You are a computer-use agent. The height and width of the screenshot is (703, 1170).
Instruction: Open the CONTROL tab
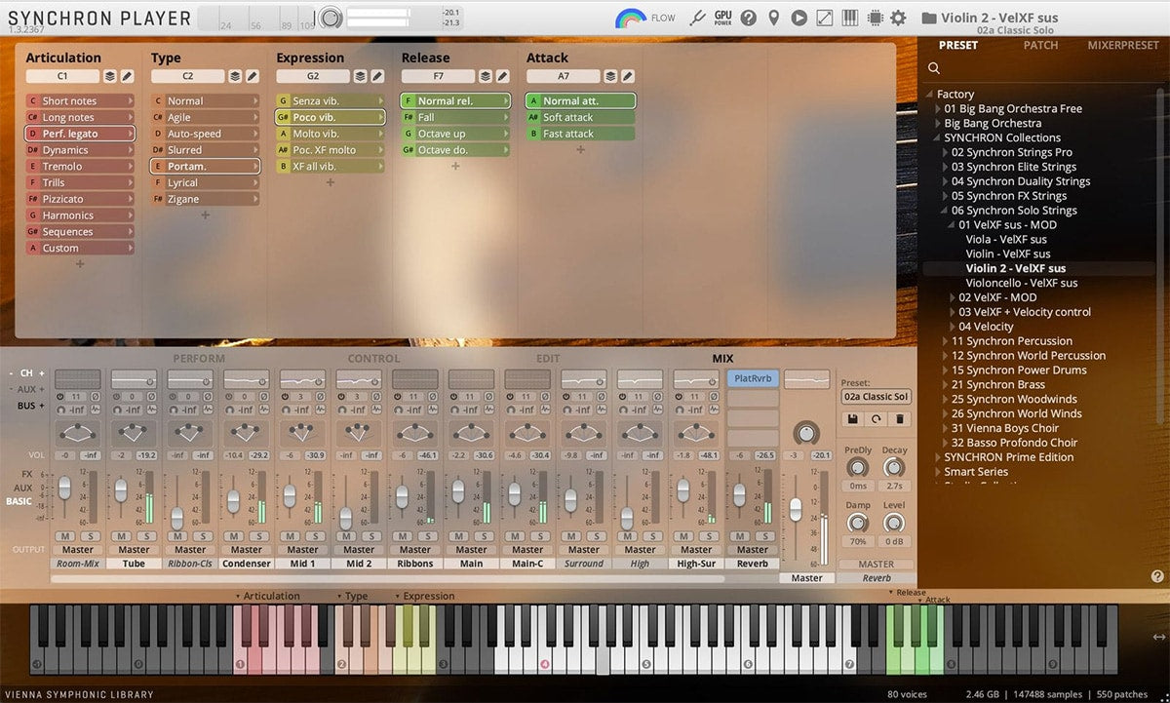pos(373,359)
